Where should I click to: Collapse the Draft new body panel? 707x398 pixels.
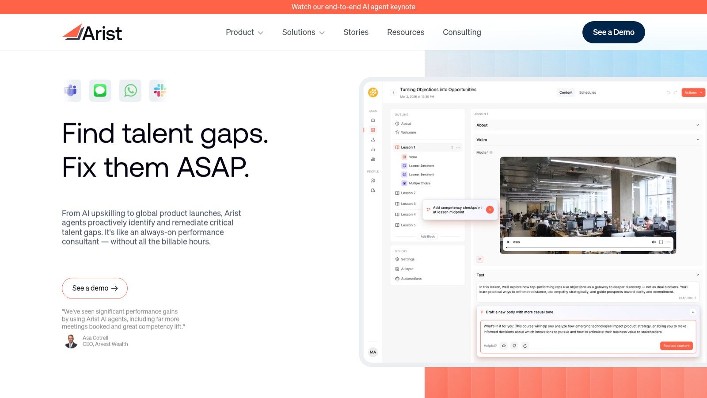pos(693,312)
